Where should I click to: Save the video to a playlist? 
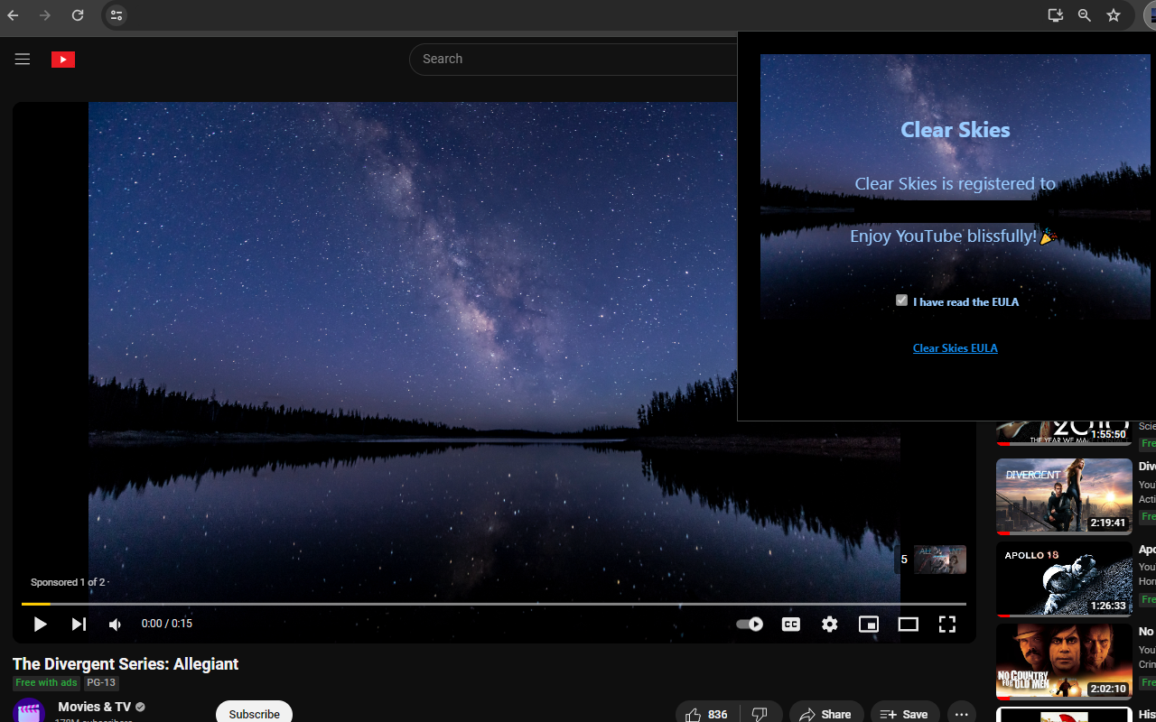[x=905, y=713]
